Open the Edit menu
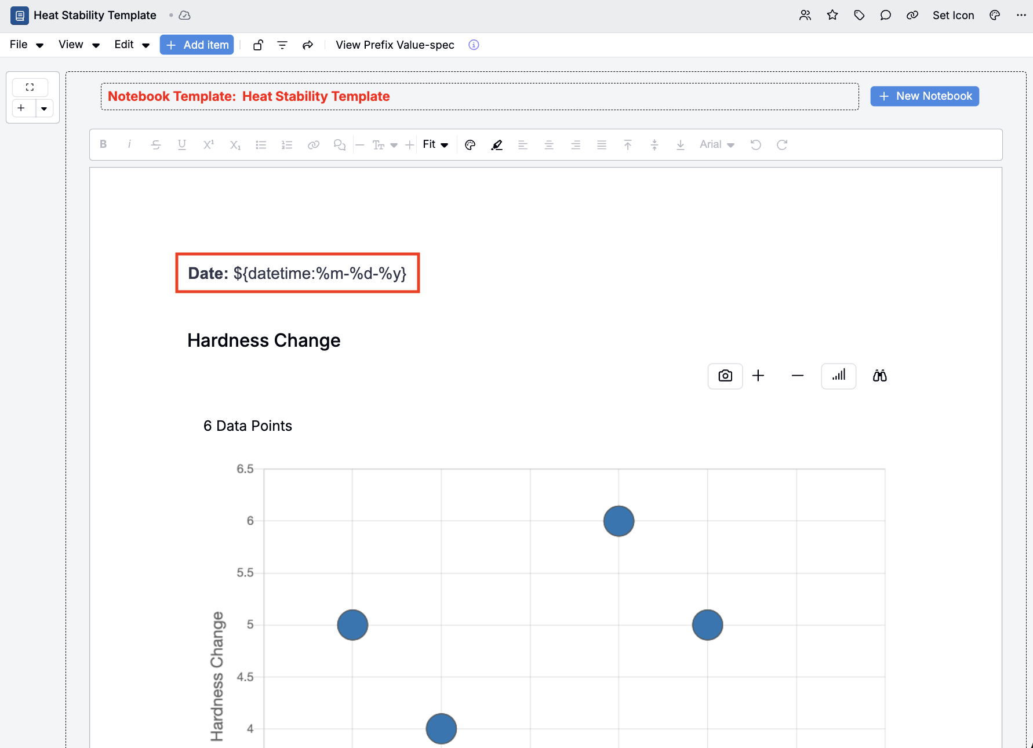1033x748 pixels. click(132, 45)
